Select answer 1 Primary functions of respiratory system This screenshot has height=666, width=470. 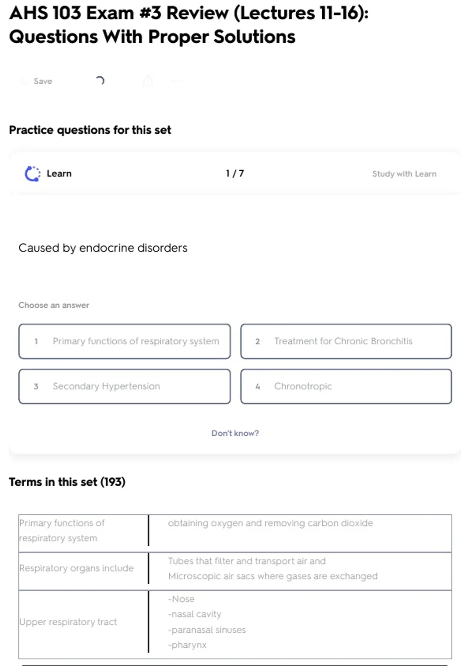point(125,341)
